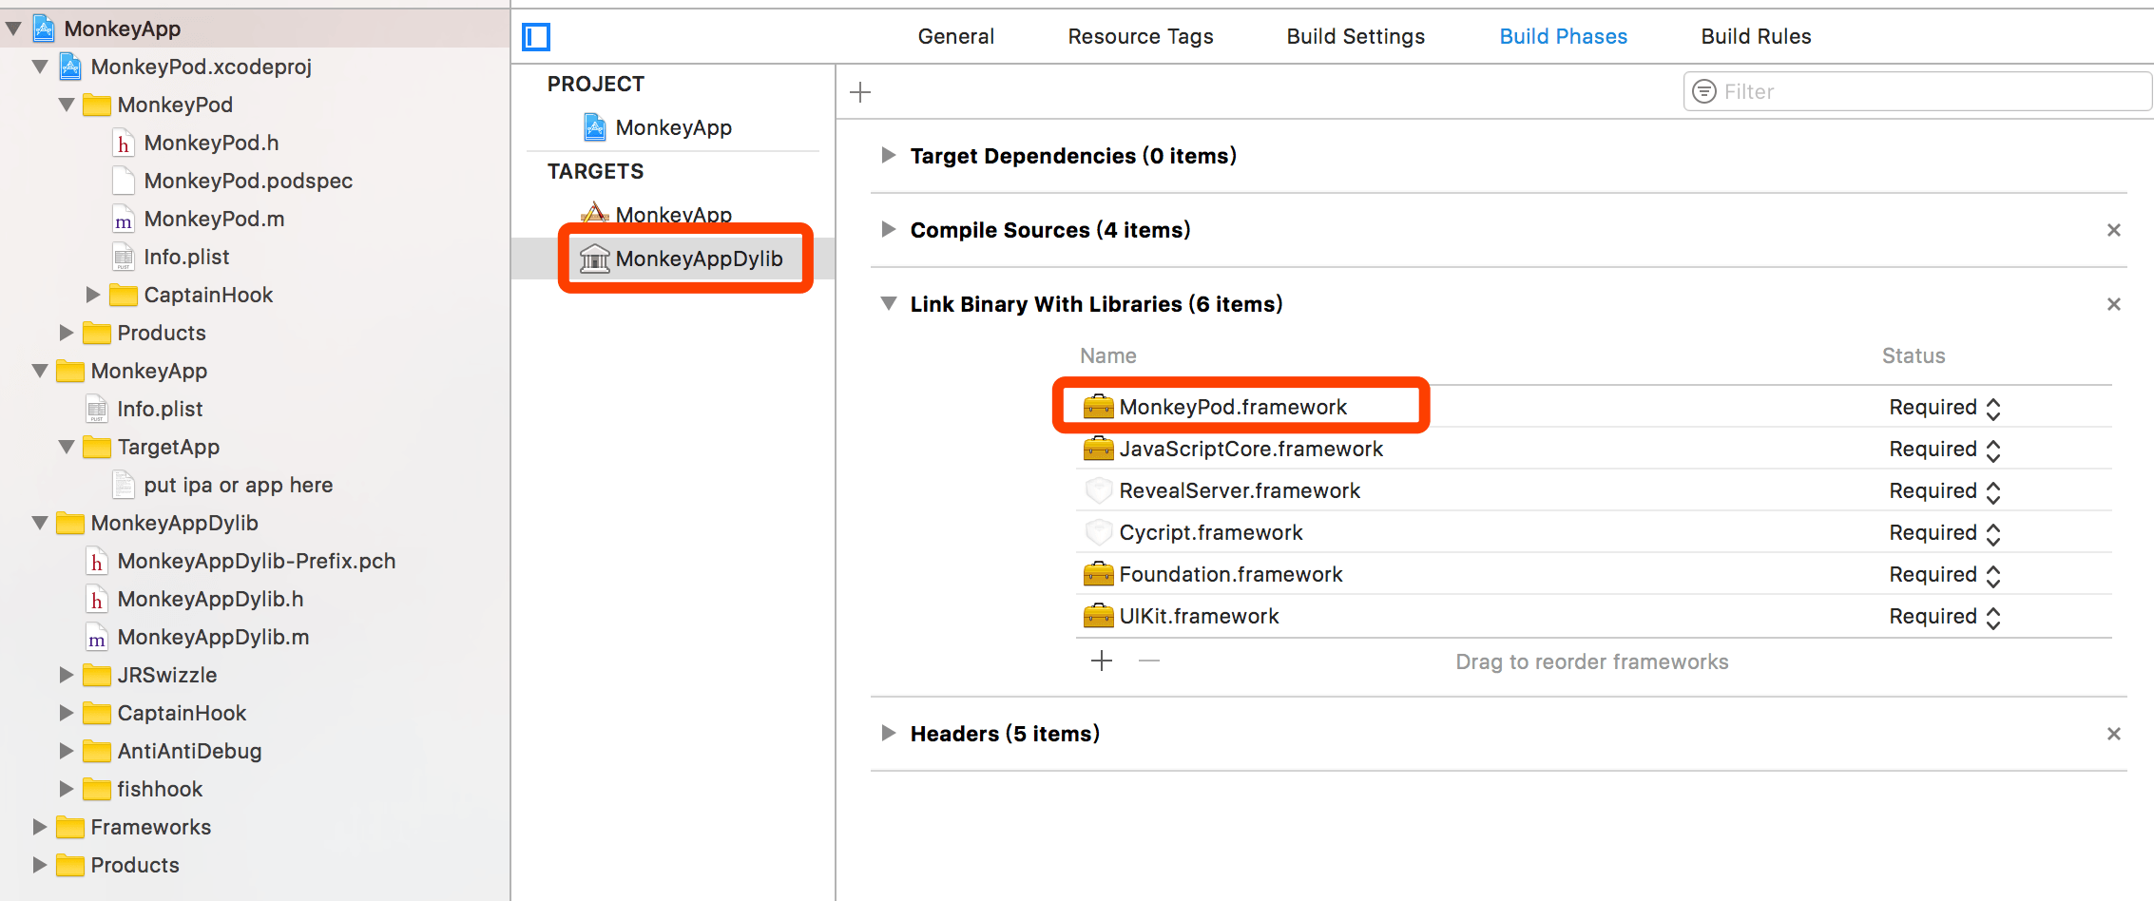Collapse the MonkeyPod.xcodeproj tree node
The width and height of the screenshot is (2154, 901).
(x=40, y=67)
